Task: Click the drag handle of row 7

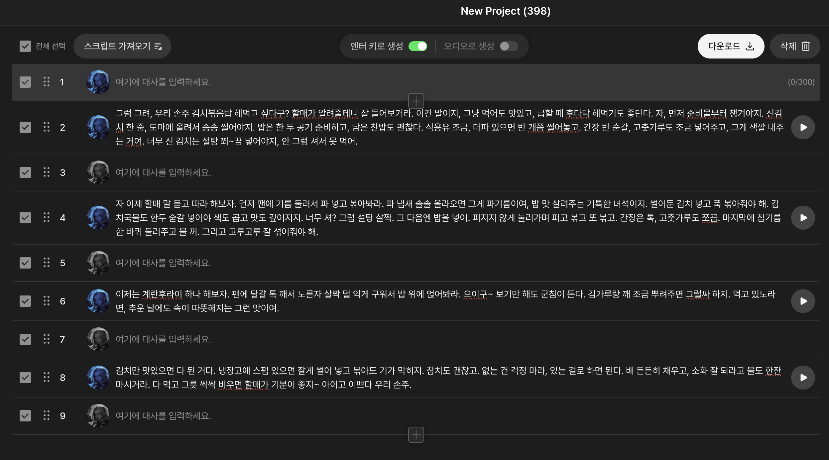Action: point(47,339)
